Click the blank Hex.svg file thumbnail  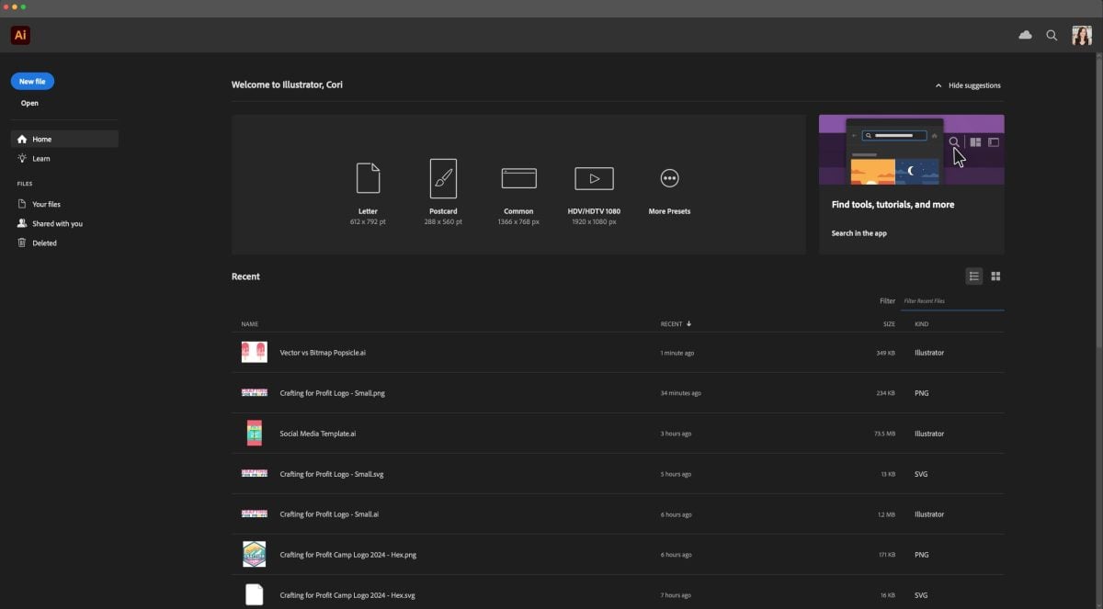(x=254, y=595)
